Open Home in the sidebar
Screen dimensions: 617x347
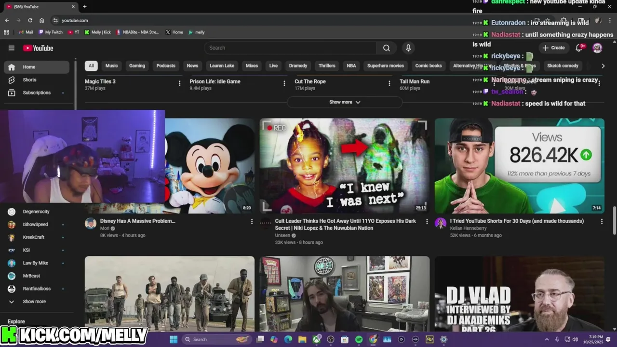(x=37, y=67)
